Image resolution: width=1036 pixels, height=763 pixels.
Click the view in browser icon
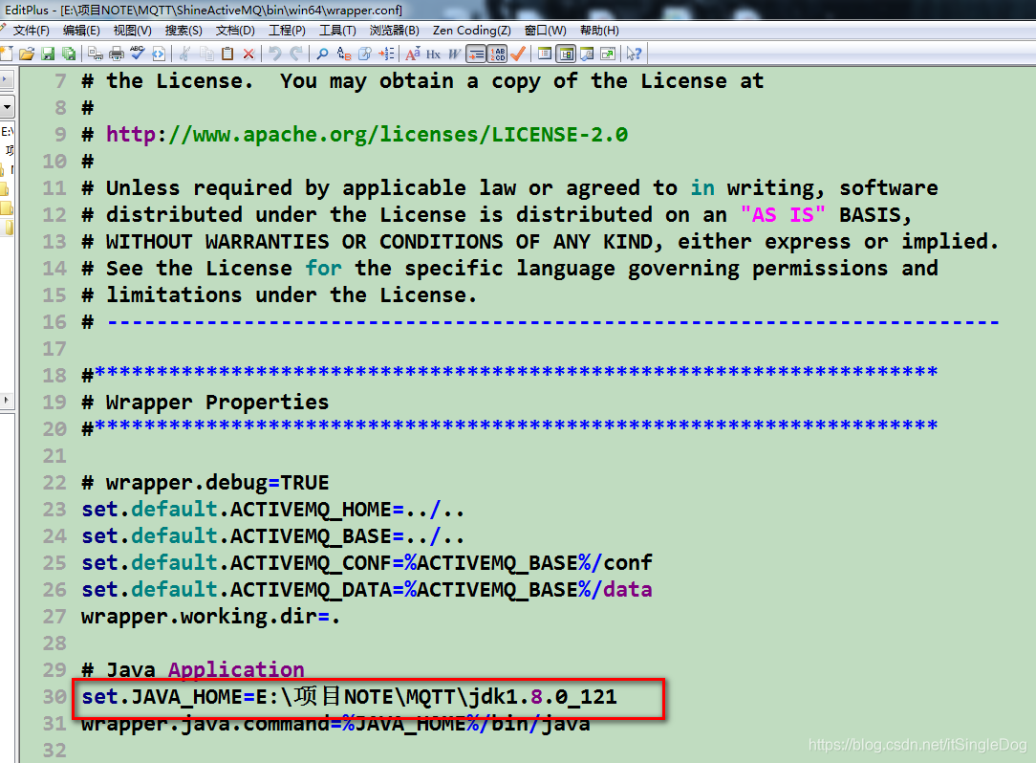coord(159,54)
